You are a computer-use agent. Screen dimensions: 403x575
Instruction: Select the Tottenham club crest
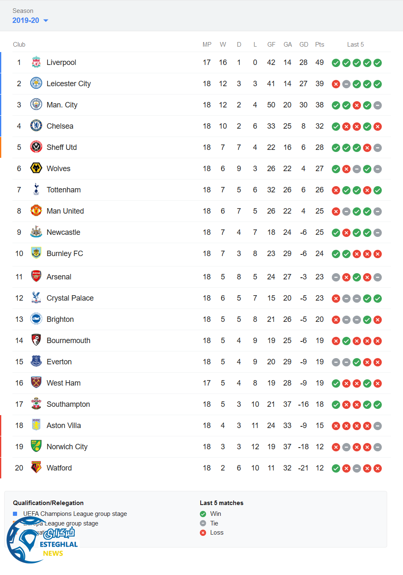(36, 190)
